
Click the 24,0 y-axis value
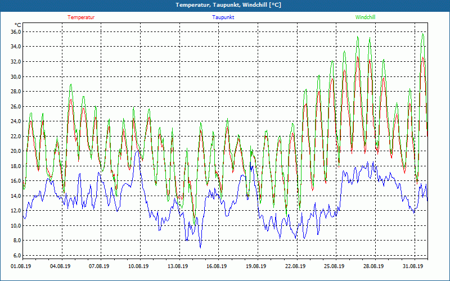click(x=16, y=121)
